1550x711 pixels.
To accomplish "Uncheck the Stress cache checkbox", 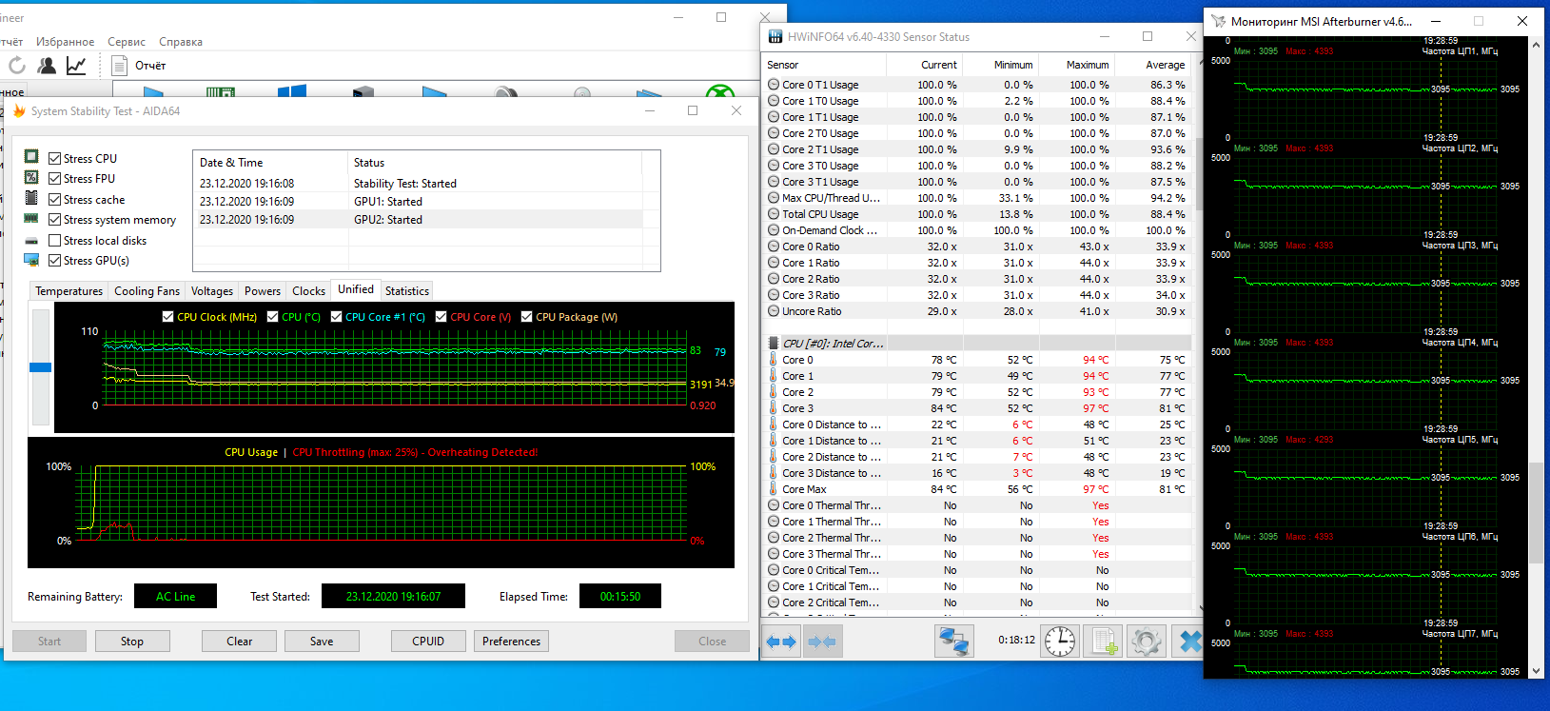I will (x=55, y=200).
